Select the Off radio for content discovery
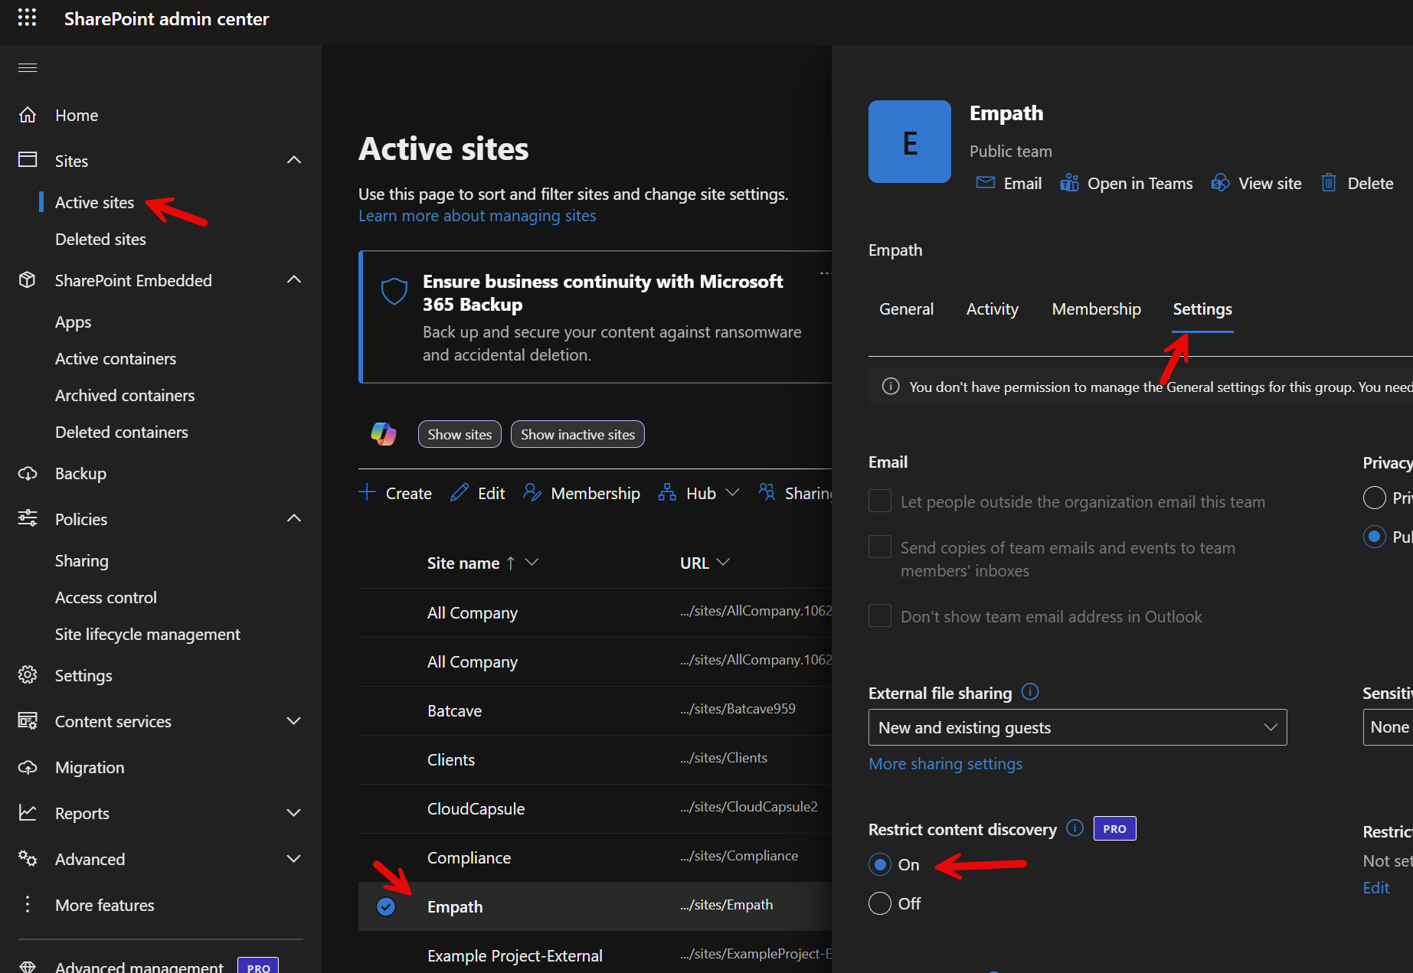Viewport: 1413px width, 973px height. pyautogui.click(x=880, y=903)
